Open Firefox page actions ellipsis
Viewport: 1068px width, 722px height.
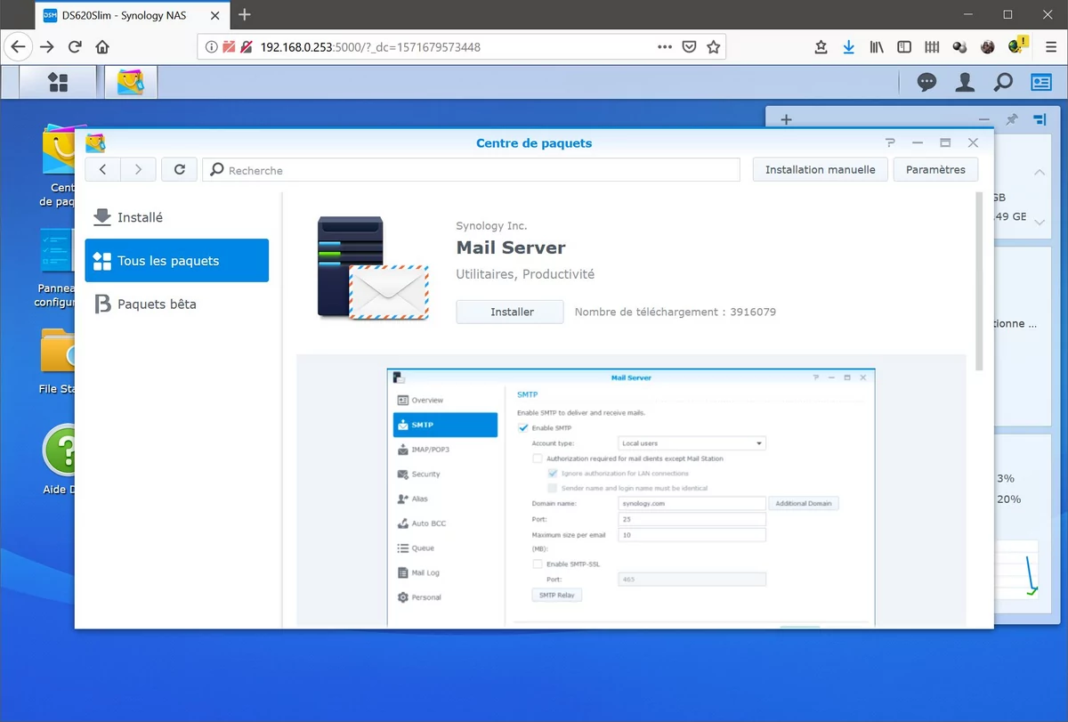click(665, 47)
